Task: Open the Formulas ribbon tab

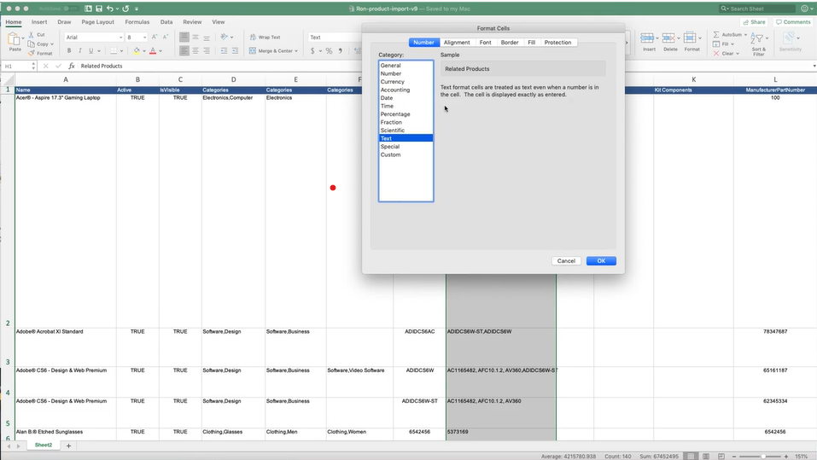Action: pyautogui.click(x=137, y=22)
